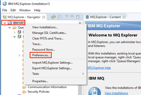141x95 pixels.
Task: Open the Window menu
Action: [25, 10]
